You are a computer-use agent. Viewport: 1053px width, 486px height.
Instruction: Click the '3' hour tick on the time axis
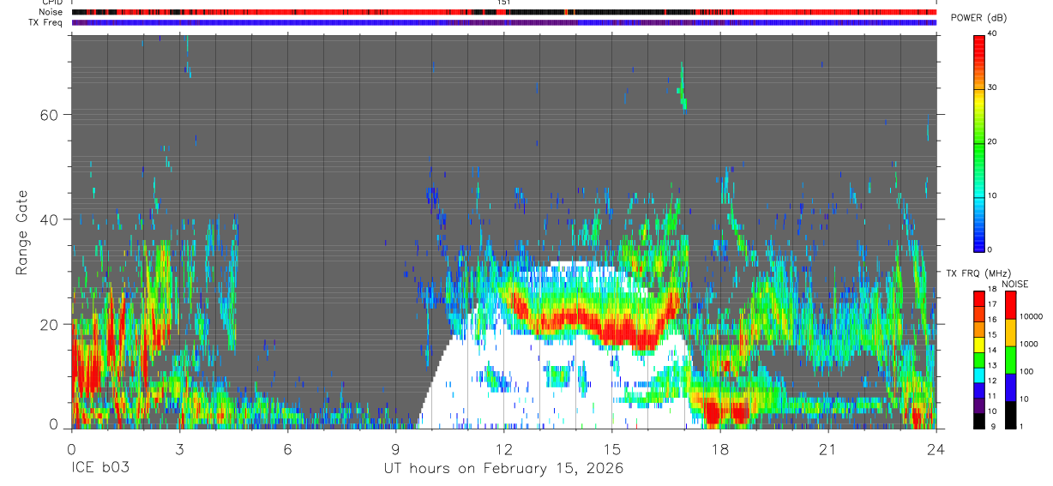click(179, 448)
